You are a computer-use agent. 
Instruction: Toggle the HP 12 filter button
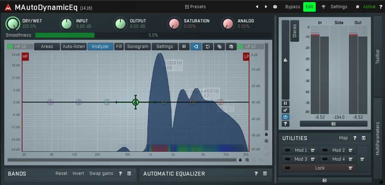(x=20, y=46)
